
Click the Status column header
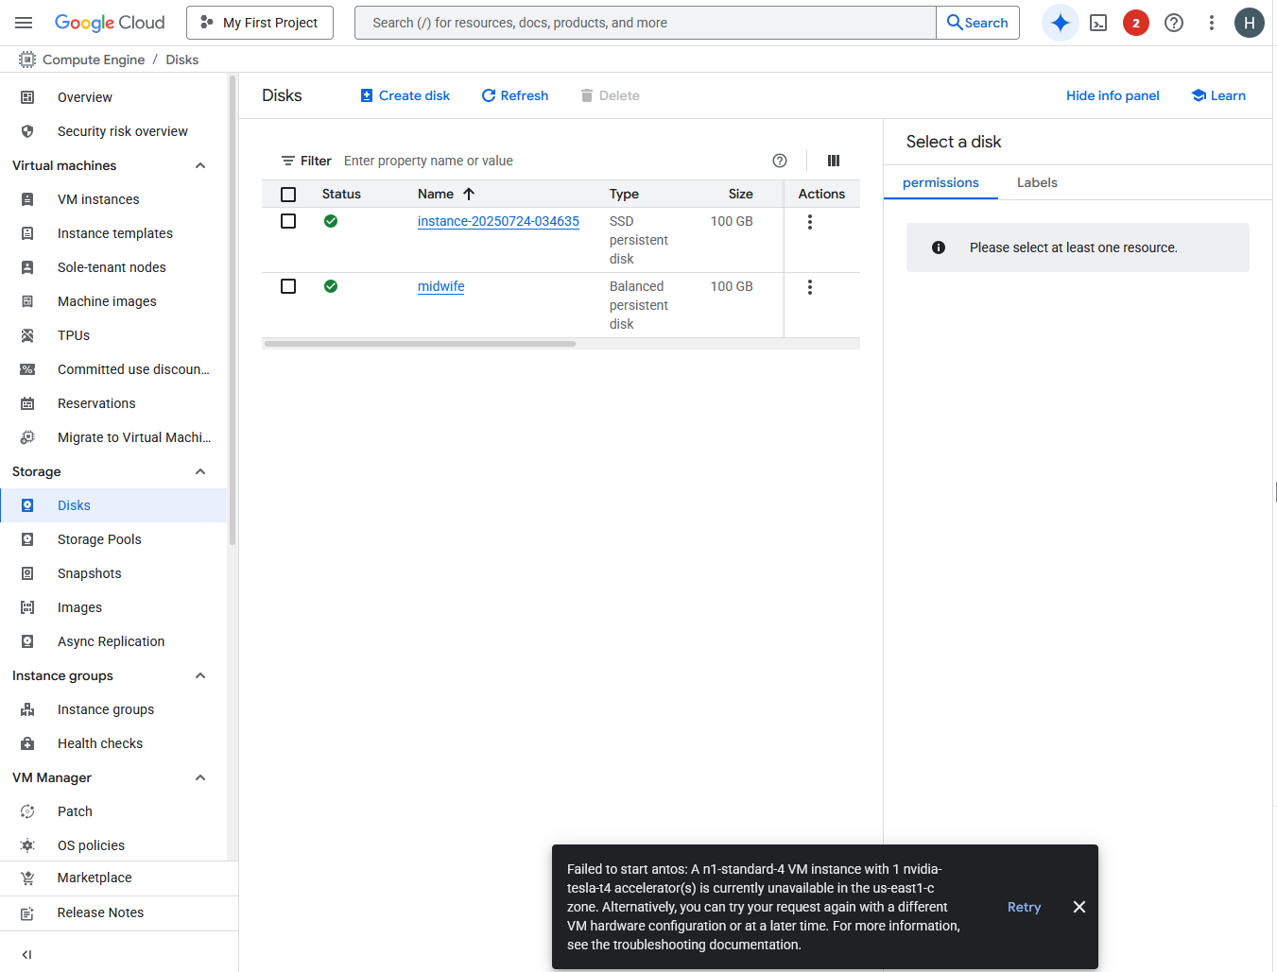pyautogui.click(x=341, y=194)
